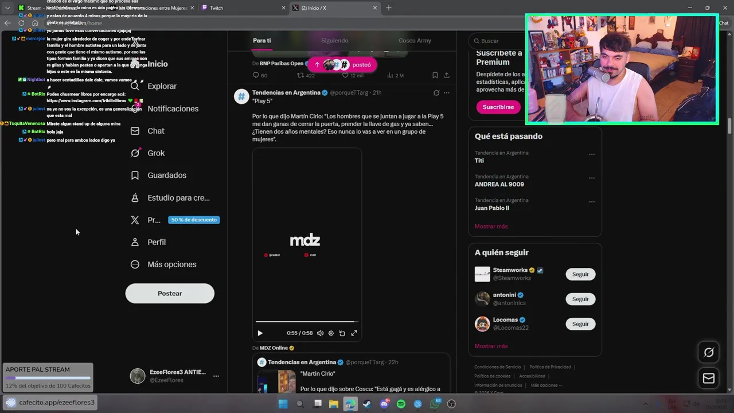Open the video settings gear

click(331, 333)
